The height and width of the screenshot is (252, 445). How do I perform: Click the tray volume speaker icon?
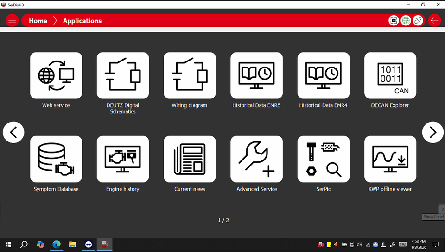point(360,244)
